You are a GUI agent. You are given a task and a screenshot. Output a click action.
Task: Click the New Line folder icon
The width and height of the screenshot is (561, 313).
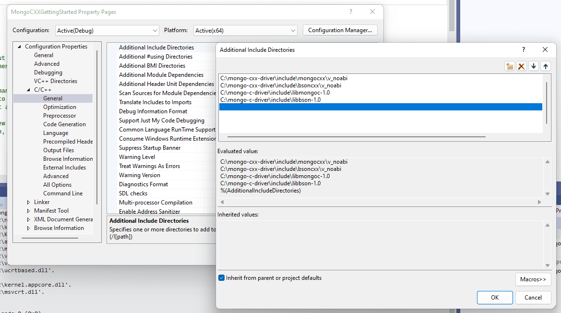coord(510,66)
